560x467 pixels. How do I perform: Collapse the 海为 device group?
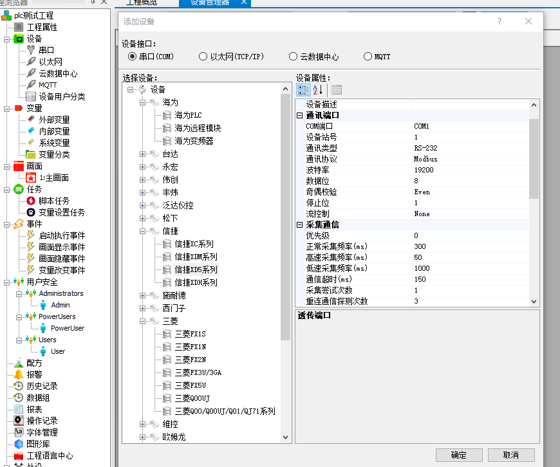click(x=142, y=102)
